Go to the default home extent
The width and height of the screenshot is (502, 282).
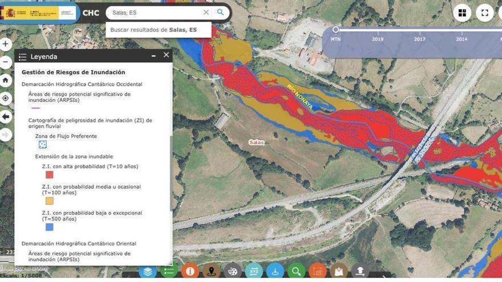(x=6, y=80)
